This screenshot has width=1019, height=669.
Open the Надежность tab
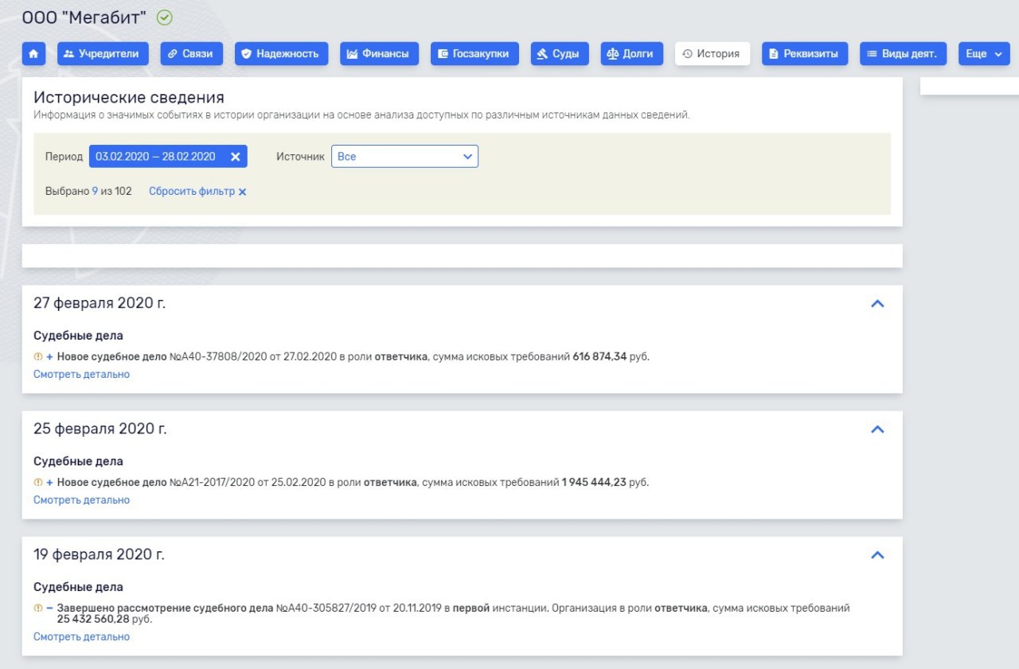281,53
